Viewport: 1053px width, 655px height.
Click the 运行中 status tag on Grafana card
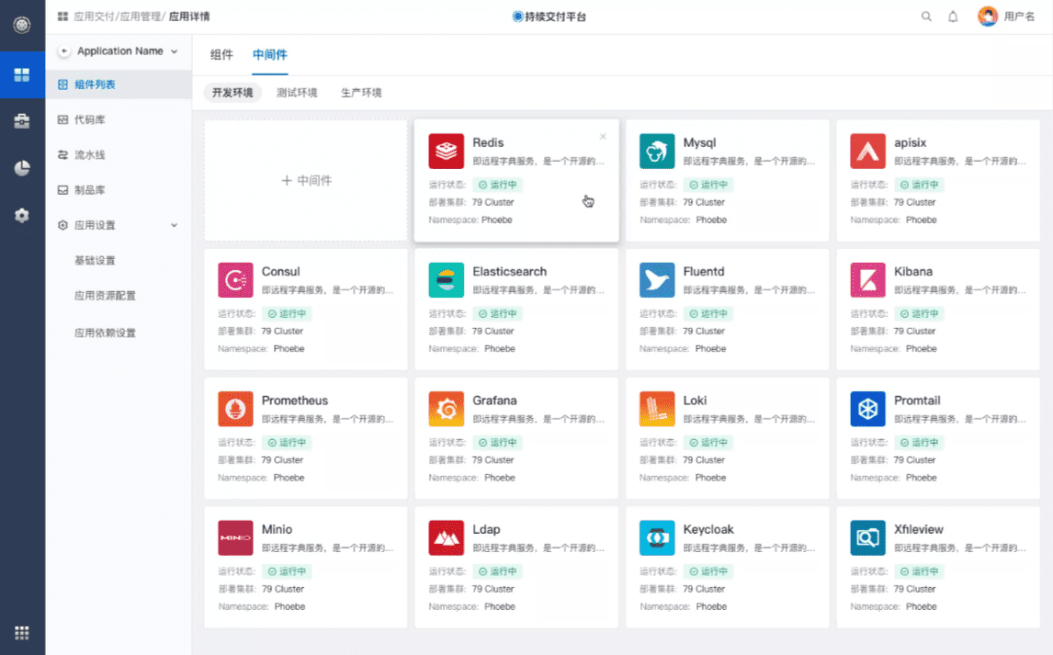tap(497, 442)
